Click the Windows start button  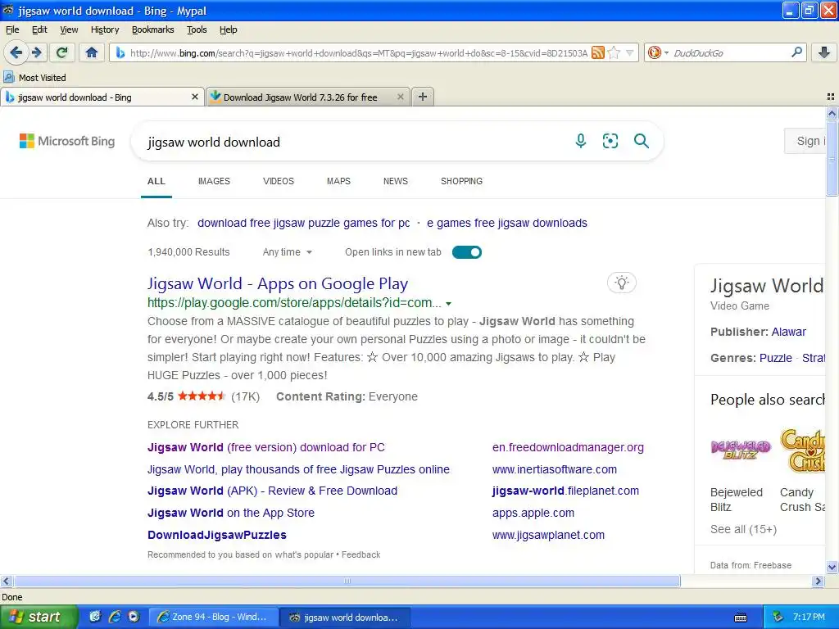(39, 617)
